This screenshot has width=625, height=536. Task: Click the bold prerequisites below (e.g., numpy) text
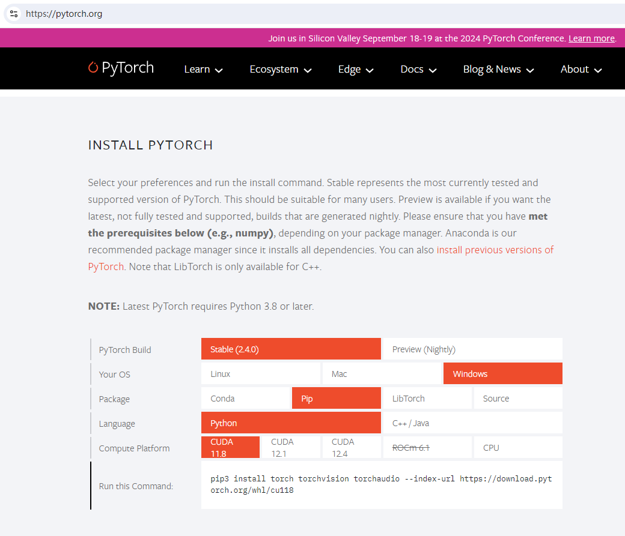pos(180,233)
